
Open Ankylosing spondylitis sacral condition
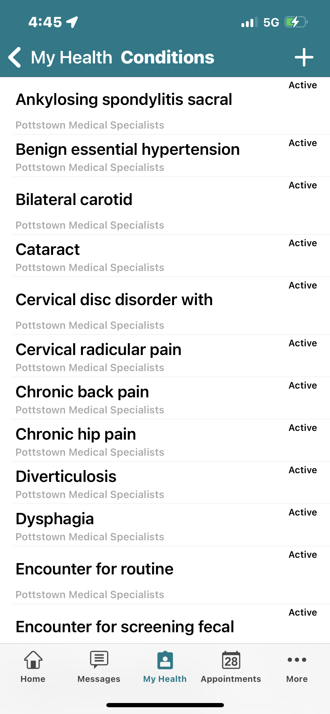click(x=124, y=100)
